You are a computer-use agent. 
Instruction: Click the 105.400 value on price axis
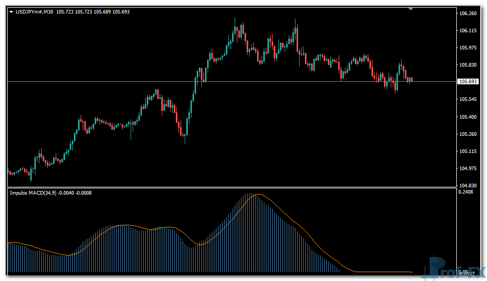coord(468,117)
